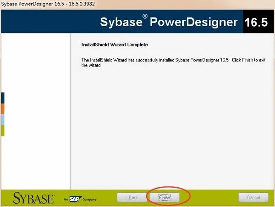Click window title 'Sybase PowerDesigner 16.5 - 16.5.0.3982'
The width and height of the screenshot is (275, 207).
click(x=48, y=4)
